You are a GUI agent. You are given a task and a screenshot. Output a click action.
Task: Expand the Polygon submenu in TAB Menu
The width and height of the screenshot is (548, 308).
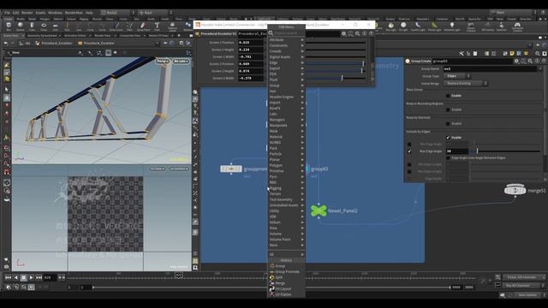(286, 165)
